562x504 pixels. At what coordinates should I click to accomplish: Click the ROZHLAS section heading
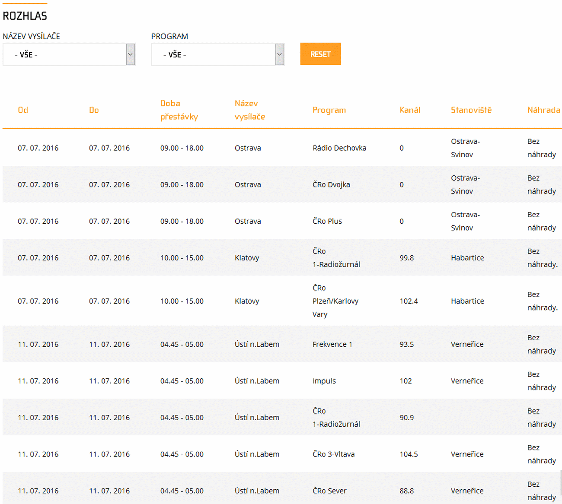25,16
